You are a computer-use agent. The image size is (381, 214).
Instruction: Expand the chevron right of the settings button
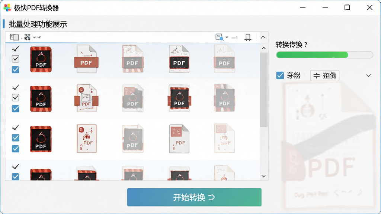click(368, 76)
